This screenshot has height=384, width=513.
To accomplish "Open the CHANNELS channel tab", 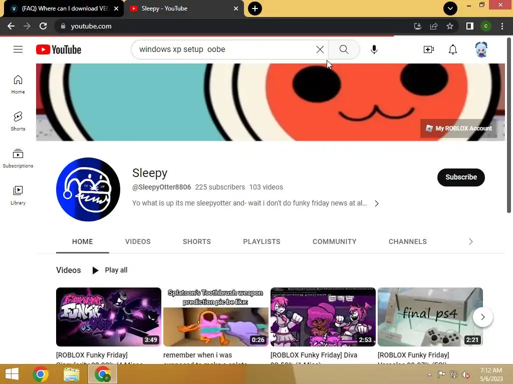I will [x=408, y=241].
